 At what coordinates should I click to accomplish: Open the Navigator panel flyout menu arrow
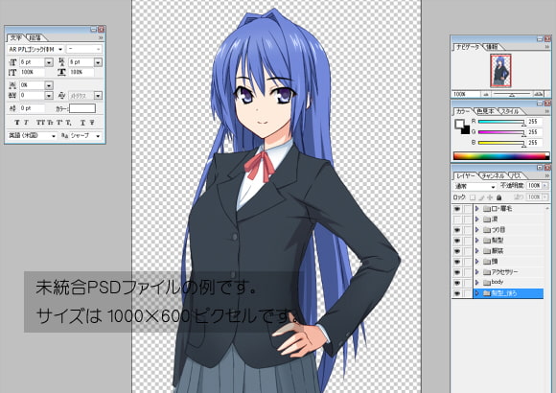pyautogui.click(x=547, y=46)
